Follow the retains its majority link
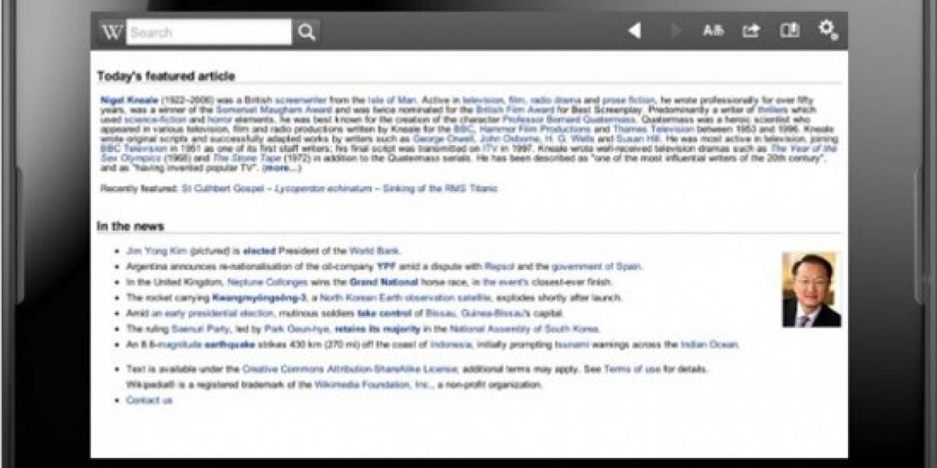This screenshot has width=937, height=468. (x=378, y=329)
